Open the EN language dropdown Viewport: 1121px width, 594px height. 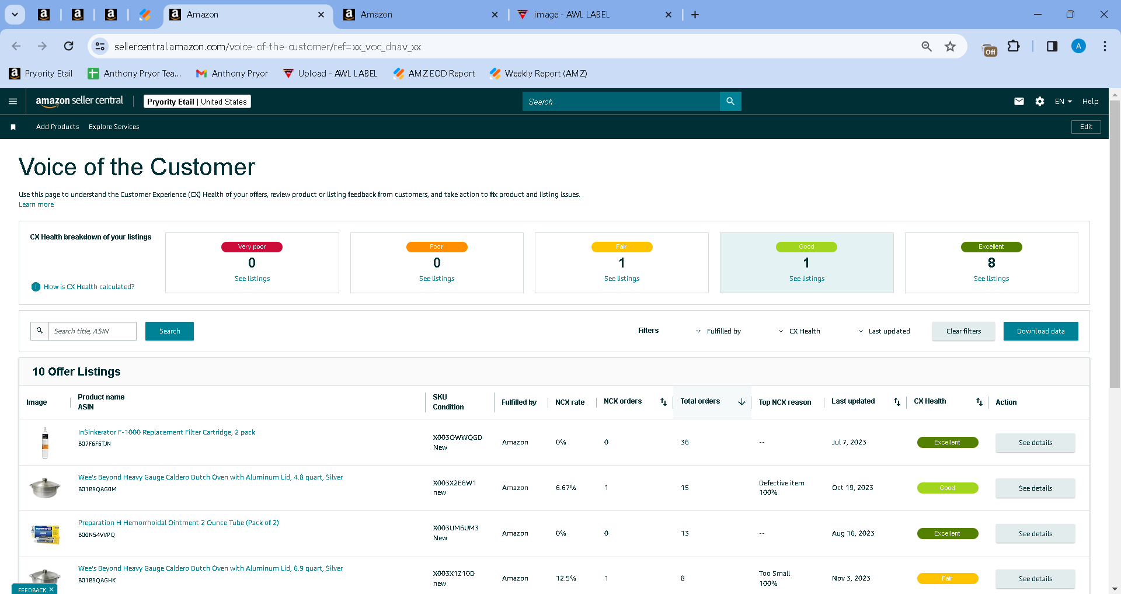pos(1063,102)
